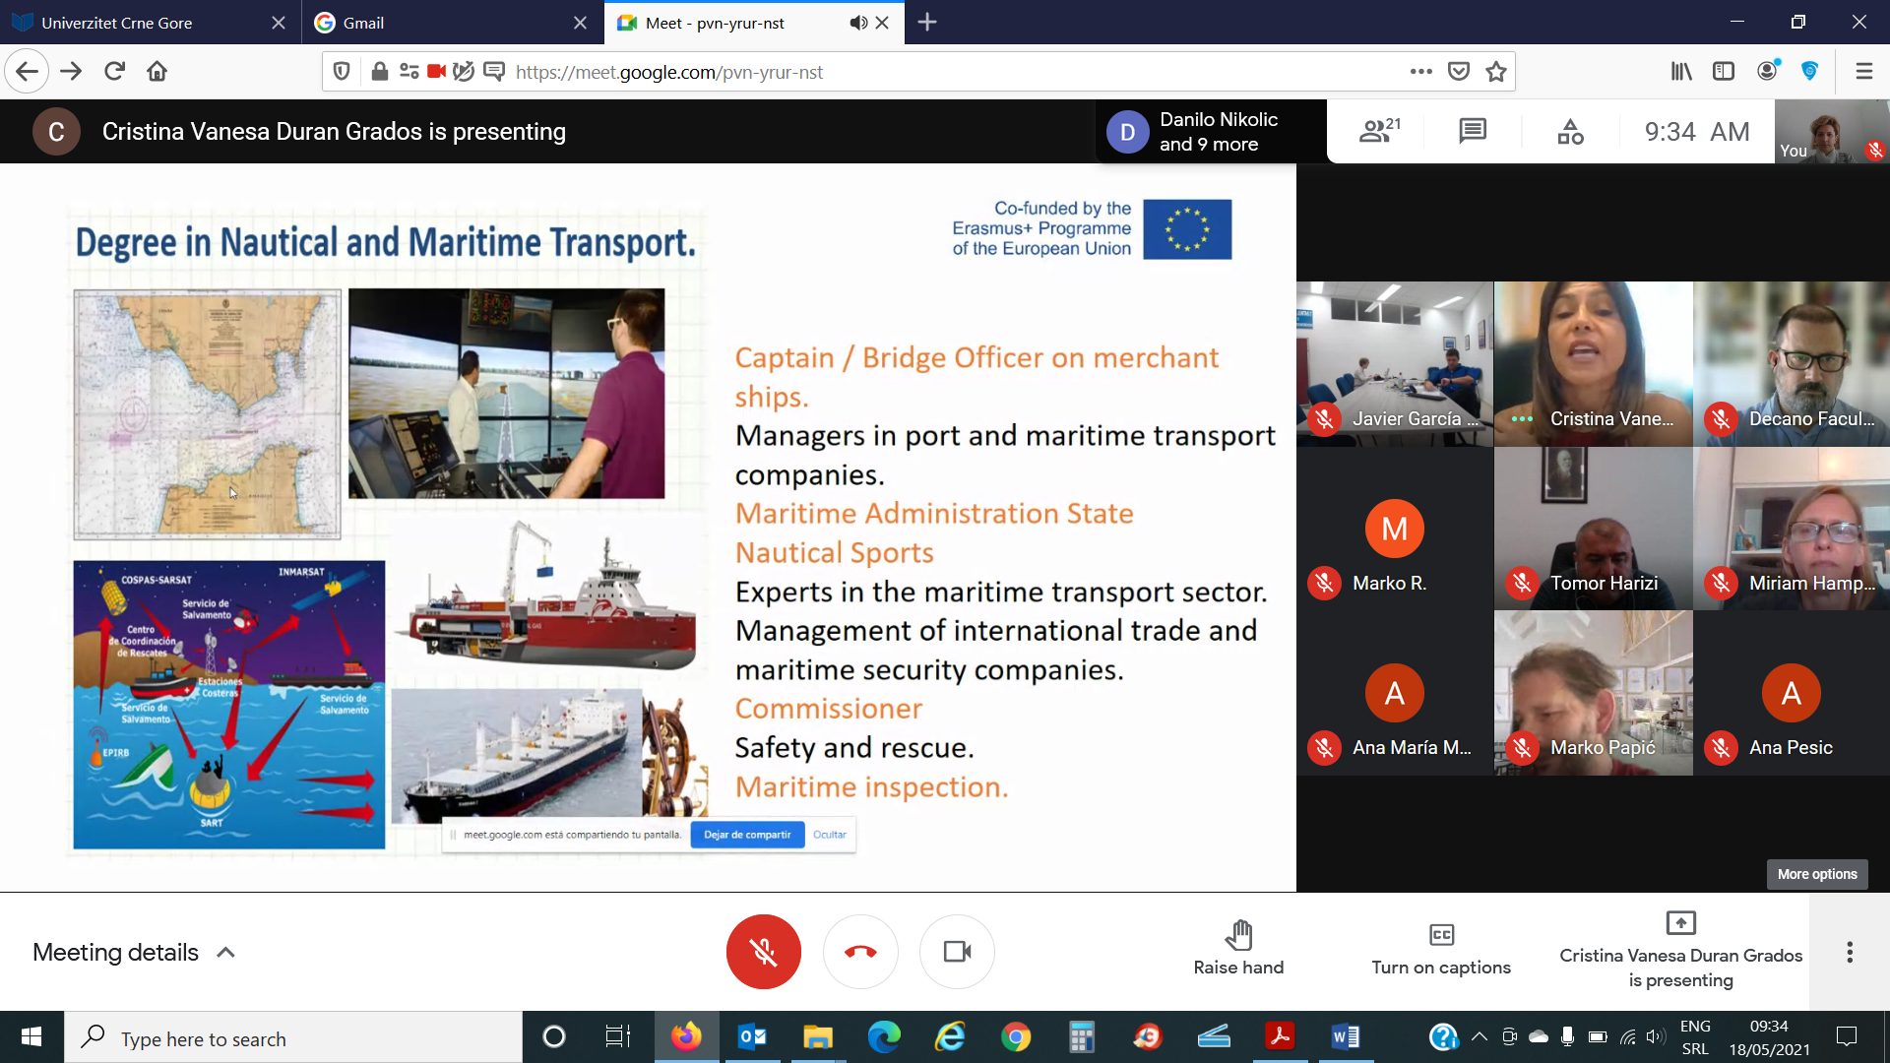Open the clock and date flyout

tap(1769, 1037)
